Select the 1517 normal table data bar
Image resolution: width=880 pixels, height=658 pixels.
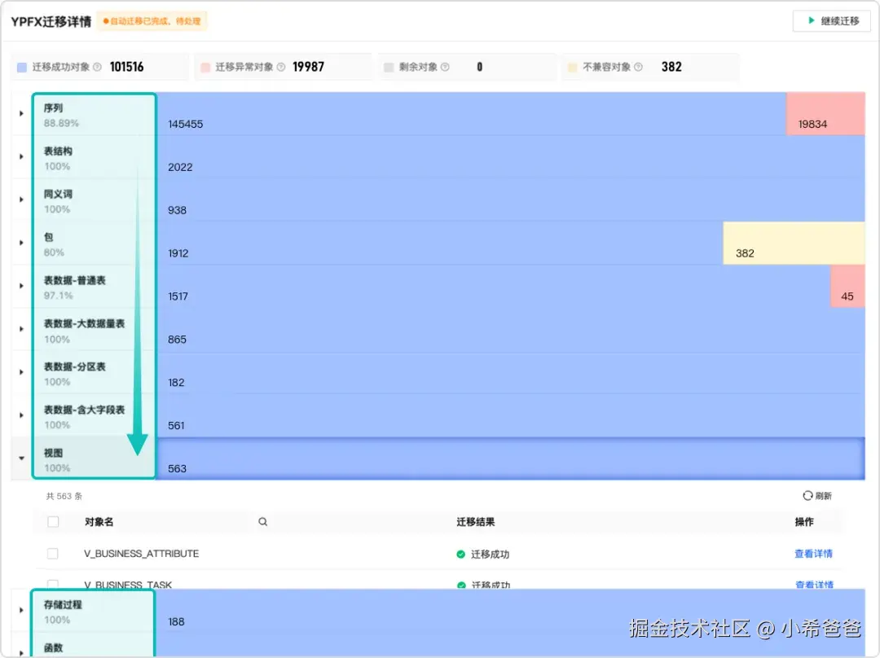[493, 286]
